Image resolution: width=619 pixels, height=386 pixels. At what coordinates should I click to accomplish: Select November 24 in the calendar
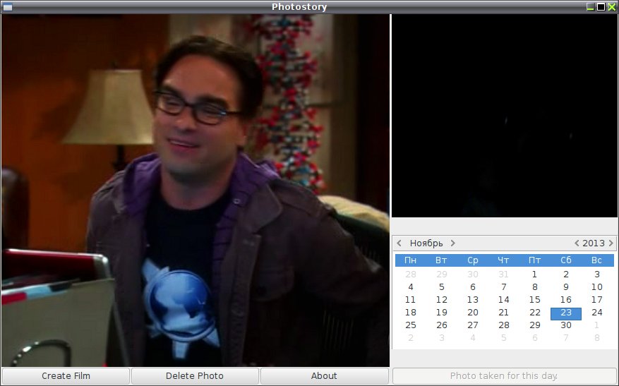pos(597,312)
